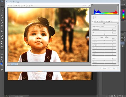126x97 pixels.
Task: Click the Cancel button
Action: 104,68
